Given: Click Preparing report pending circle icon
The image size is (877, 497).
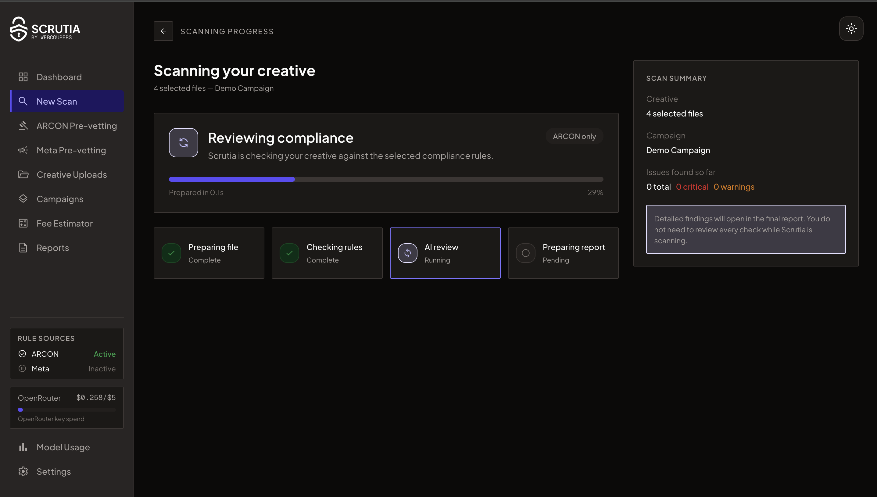Looking at the screenshot, I should [525, 253].
